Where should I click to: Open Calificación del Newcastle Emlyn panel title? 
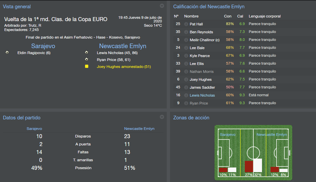click(x=209, y=7)
